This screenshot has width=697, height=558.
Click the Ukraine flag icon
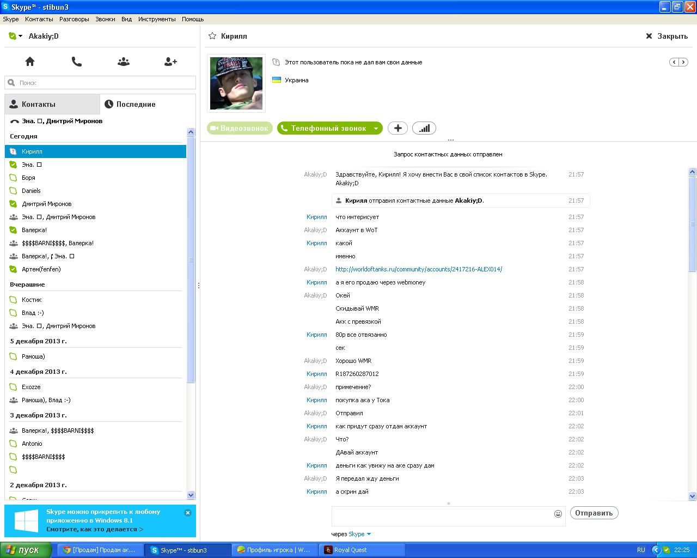[x=277, y=80]
